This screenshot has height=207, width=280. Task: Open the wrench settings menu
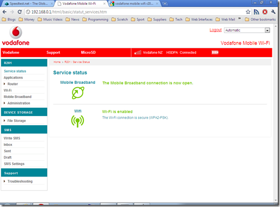(x=273, y=12)
